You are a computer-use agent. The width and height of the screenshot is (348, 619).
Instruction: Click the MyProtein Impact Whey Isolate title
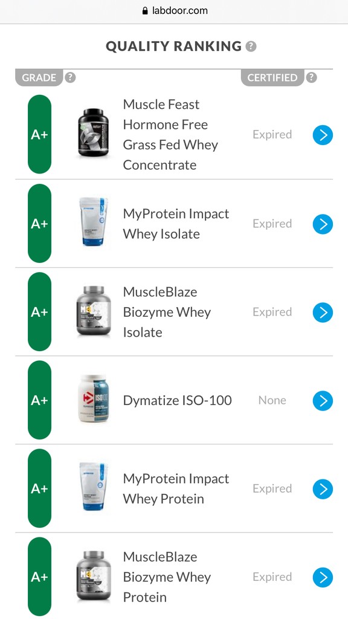pos(176,224)
